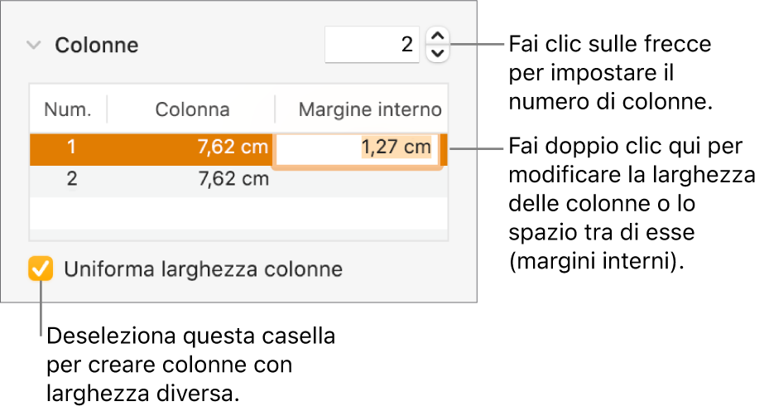Image resolution: width=769 pixels, height=416 pixels.
Task: Click the 7,62 cm width of column 2
Action: (x=233, y=179)
